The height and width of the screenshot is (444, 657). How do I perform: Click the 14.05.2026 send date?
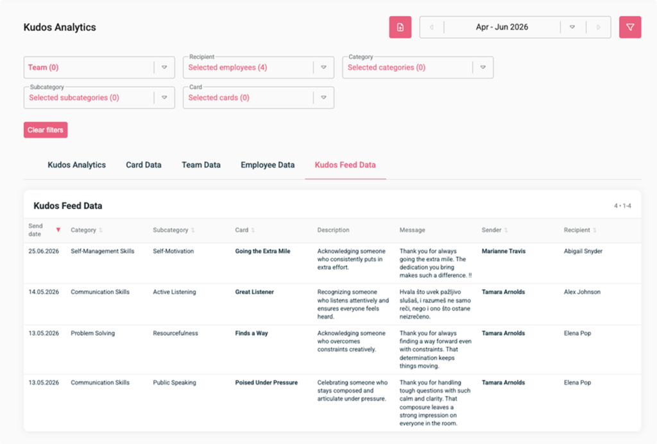point(44,292)
